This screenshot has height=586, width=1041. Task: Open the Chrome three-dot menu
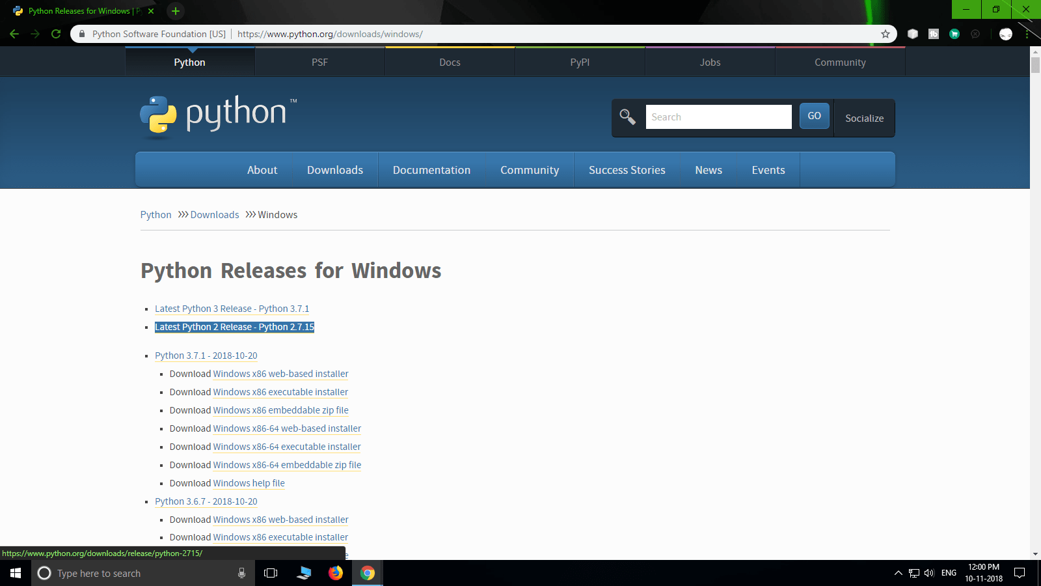pos(1027,34)
